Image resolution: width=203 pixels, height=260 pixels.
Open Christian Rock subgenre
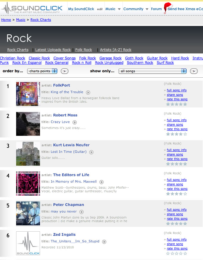[x=13, y=58]
